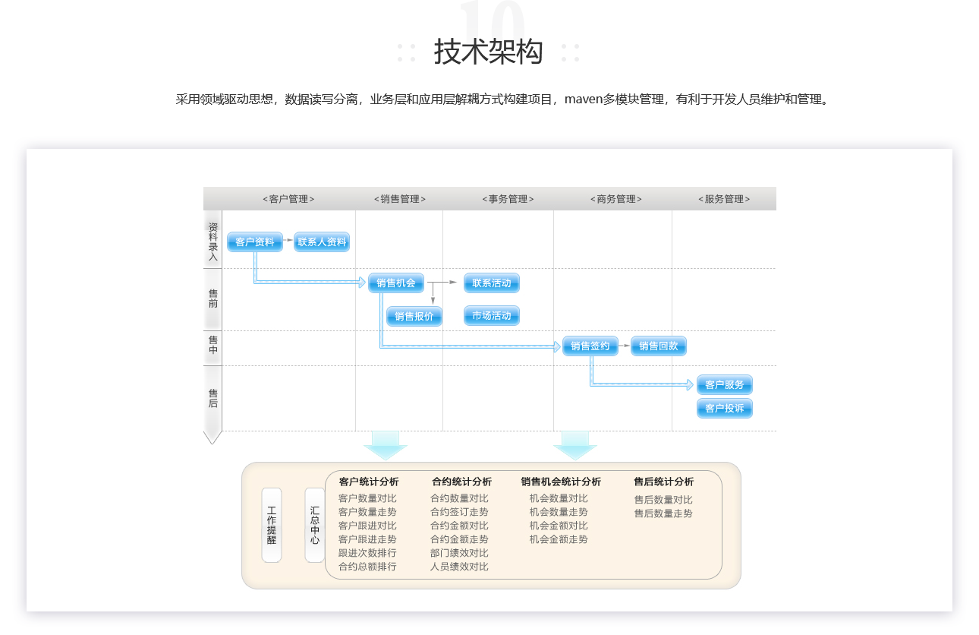Expand the 合约统计分析 section
This screenshot has width=979, height=635.
(461, 482)
